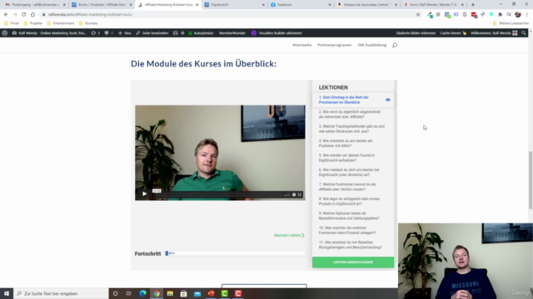Open Autoptimize in admin bar

[x=201, y=33]
